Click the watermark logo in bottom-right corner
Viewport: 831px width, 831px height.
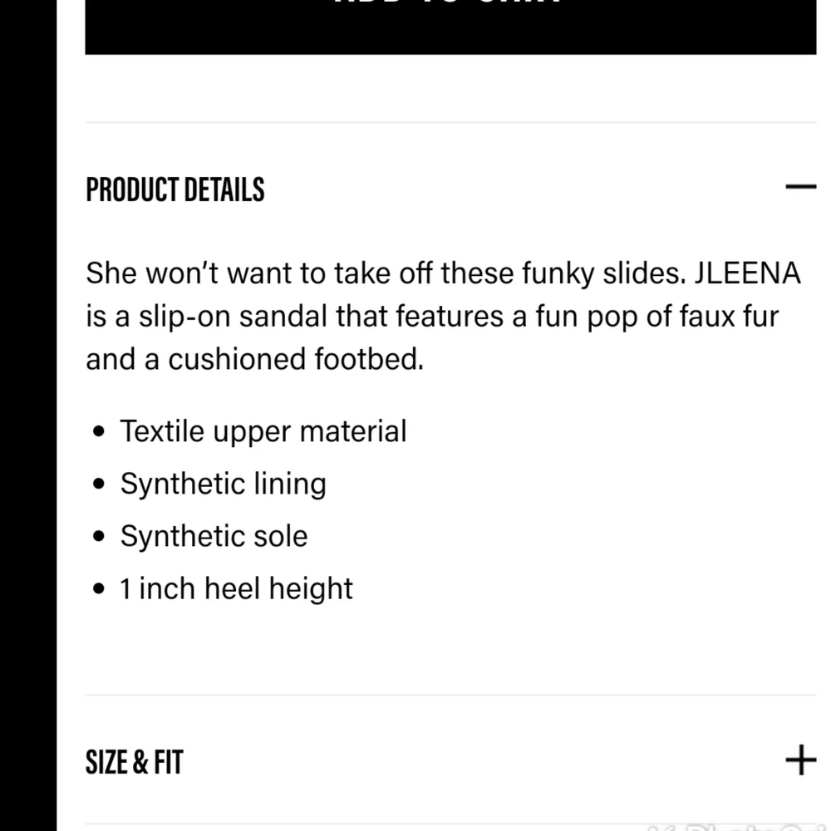click(739, 828)
